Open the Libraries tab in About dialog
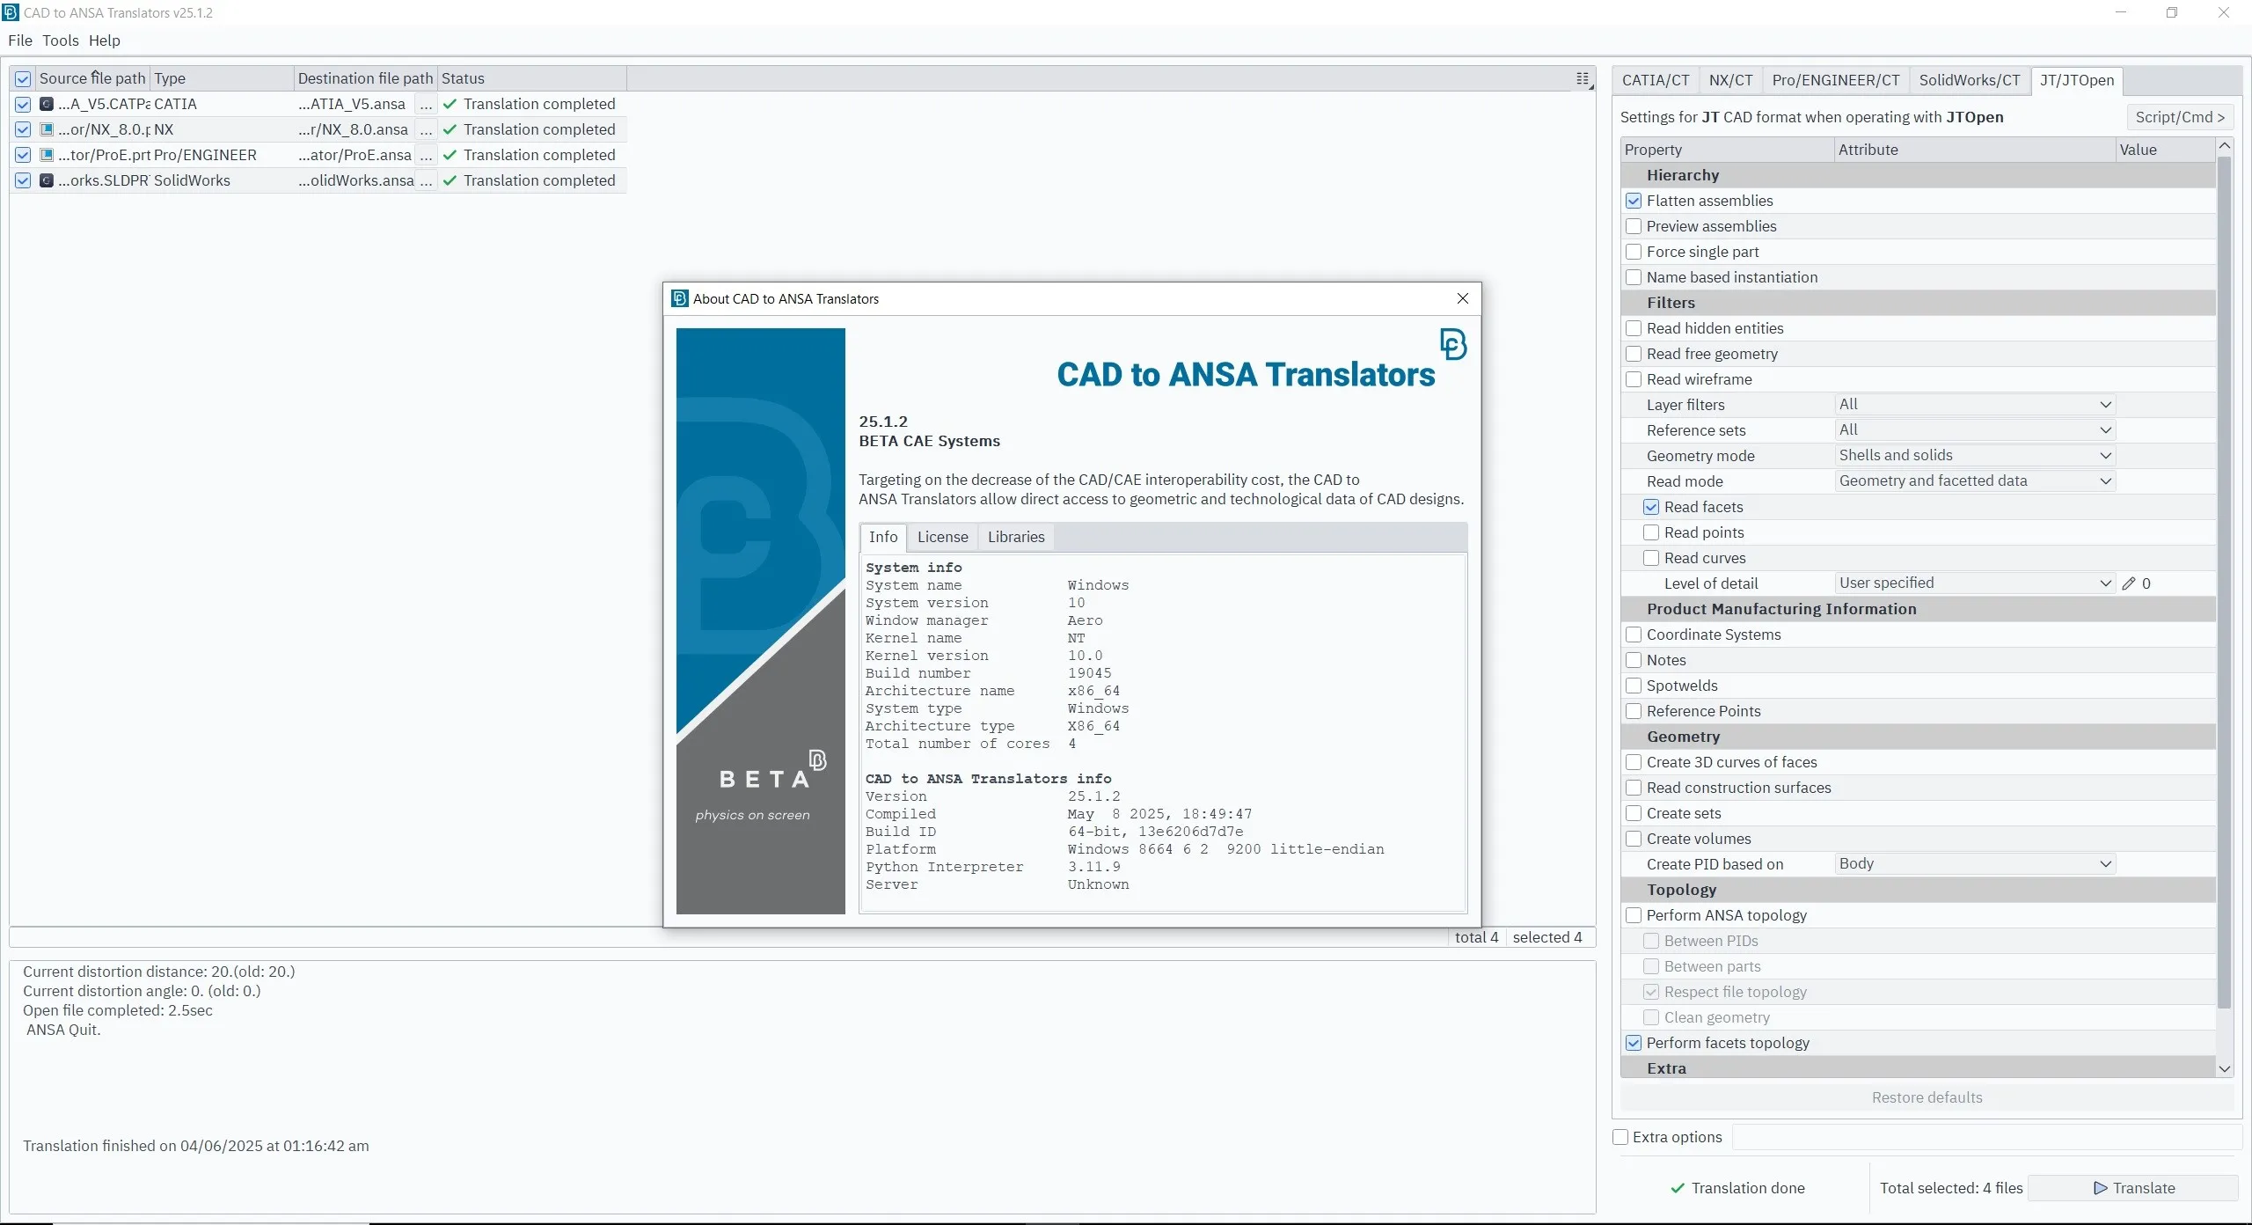 pyautogui.click(x=1015, y=537)
